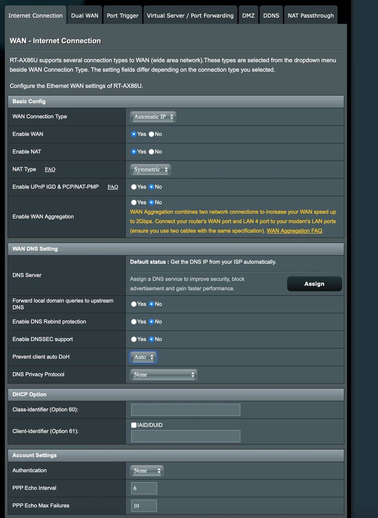Select Yes for Enable WAN Aggregation

click(134, 203)
